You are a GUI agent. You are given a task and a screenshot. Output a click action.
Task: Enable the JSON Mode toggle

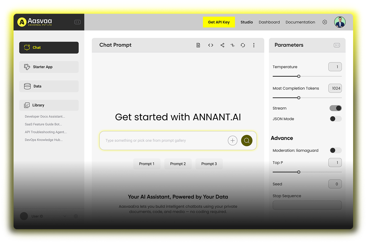(x=335, y=119)
